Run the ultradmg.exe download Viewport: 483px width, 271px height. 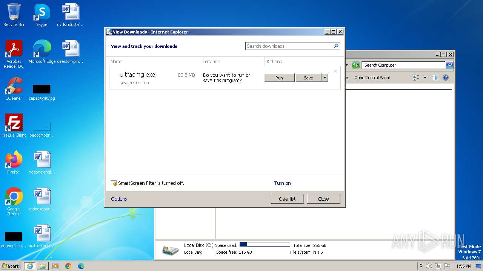(x=279, y=78)
